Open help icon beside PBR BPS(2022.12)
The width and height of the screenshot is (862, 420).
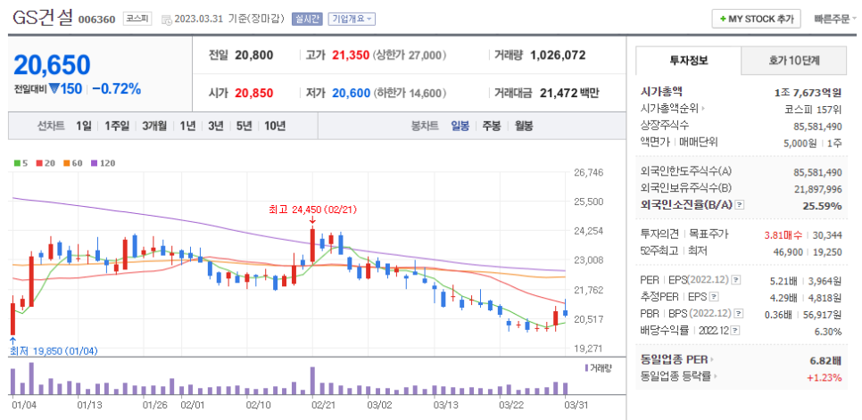738,314
